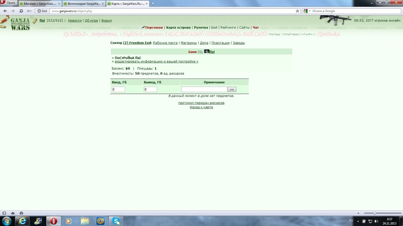The height and width of the screenshot is (226, 403).
Task: Open the ГоСсС МаГаЗиН link
Action: tap(183, 34)
